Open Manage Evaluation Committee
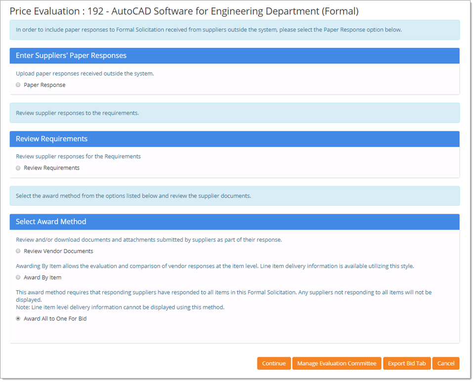474x382 pixels. [x=337, y=363]
